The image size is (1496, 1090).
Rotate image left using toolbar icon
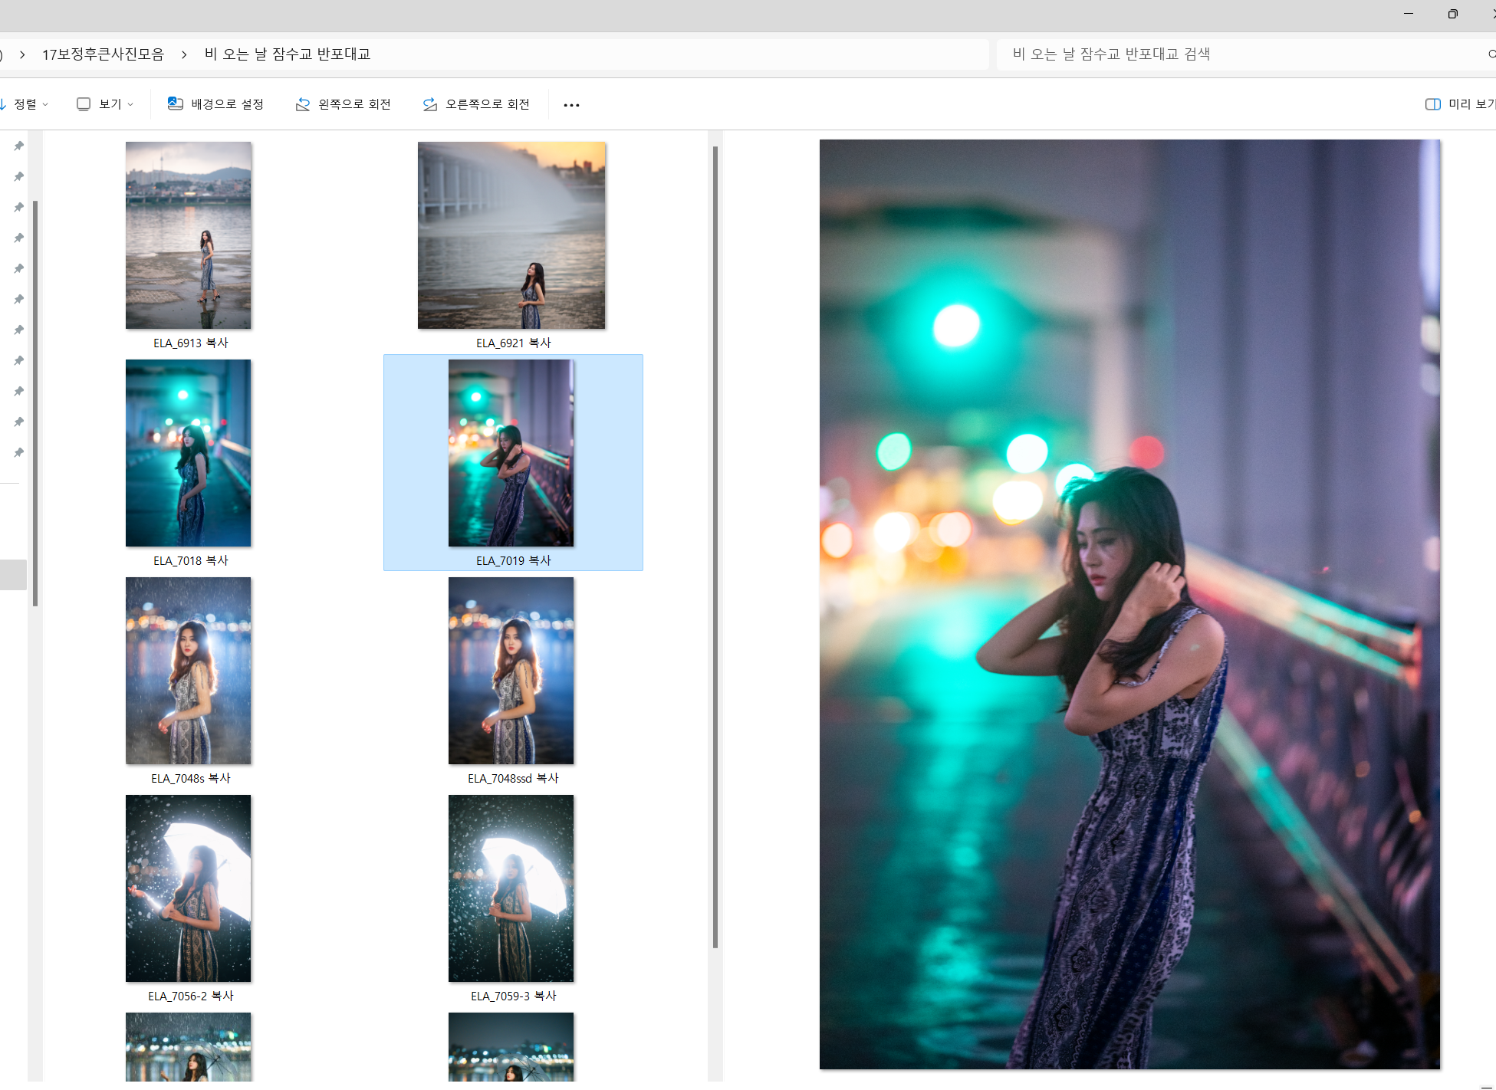tap(303, 104)
